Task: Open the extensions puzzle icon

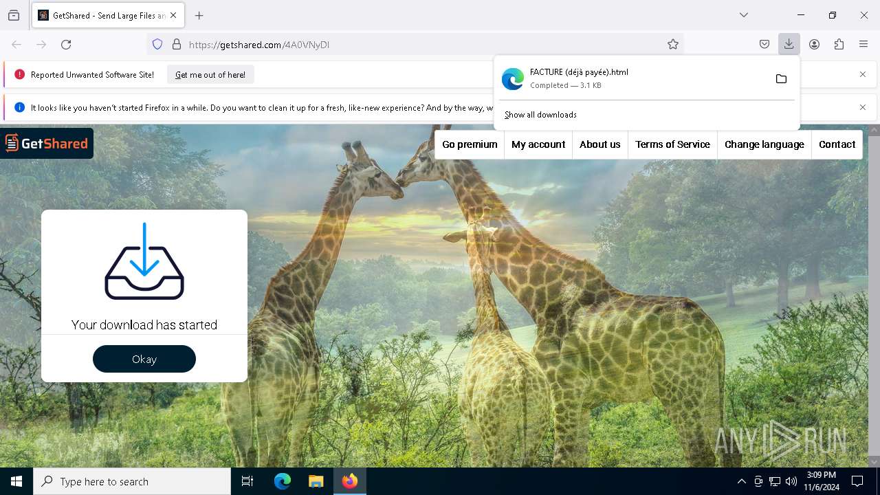Action: click(x=839, y=44)
